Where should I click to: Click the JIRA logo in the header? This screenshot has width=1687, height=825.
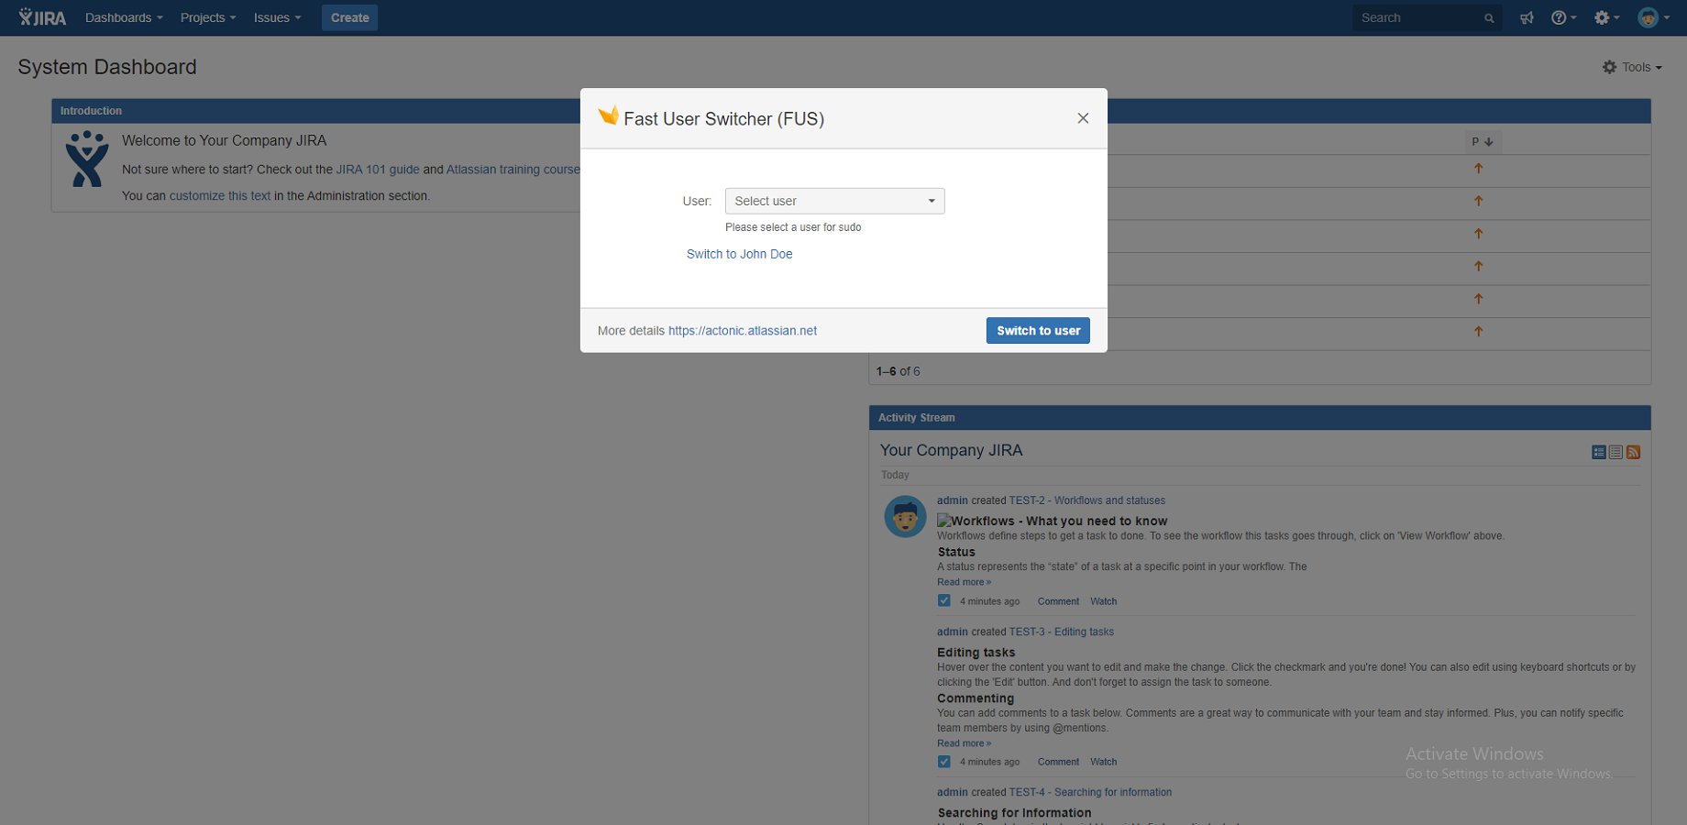pyautogui.click(x=42, y=17)
